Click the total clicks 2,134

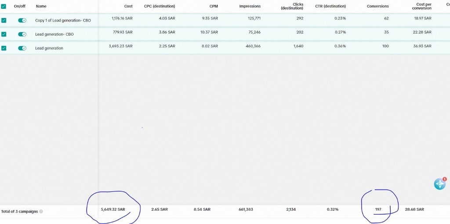[291, 209]
